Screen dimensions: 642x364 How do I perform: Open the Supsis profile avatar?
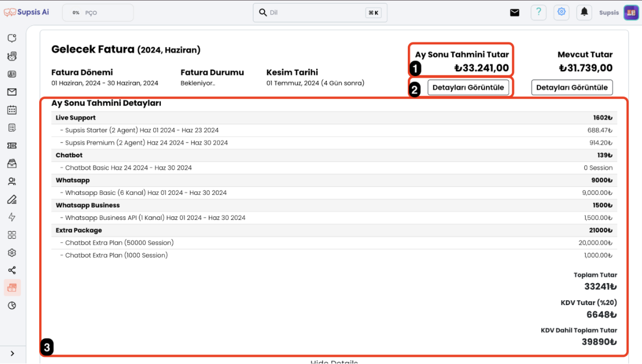coord(631,13)
